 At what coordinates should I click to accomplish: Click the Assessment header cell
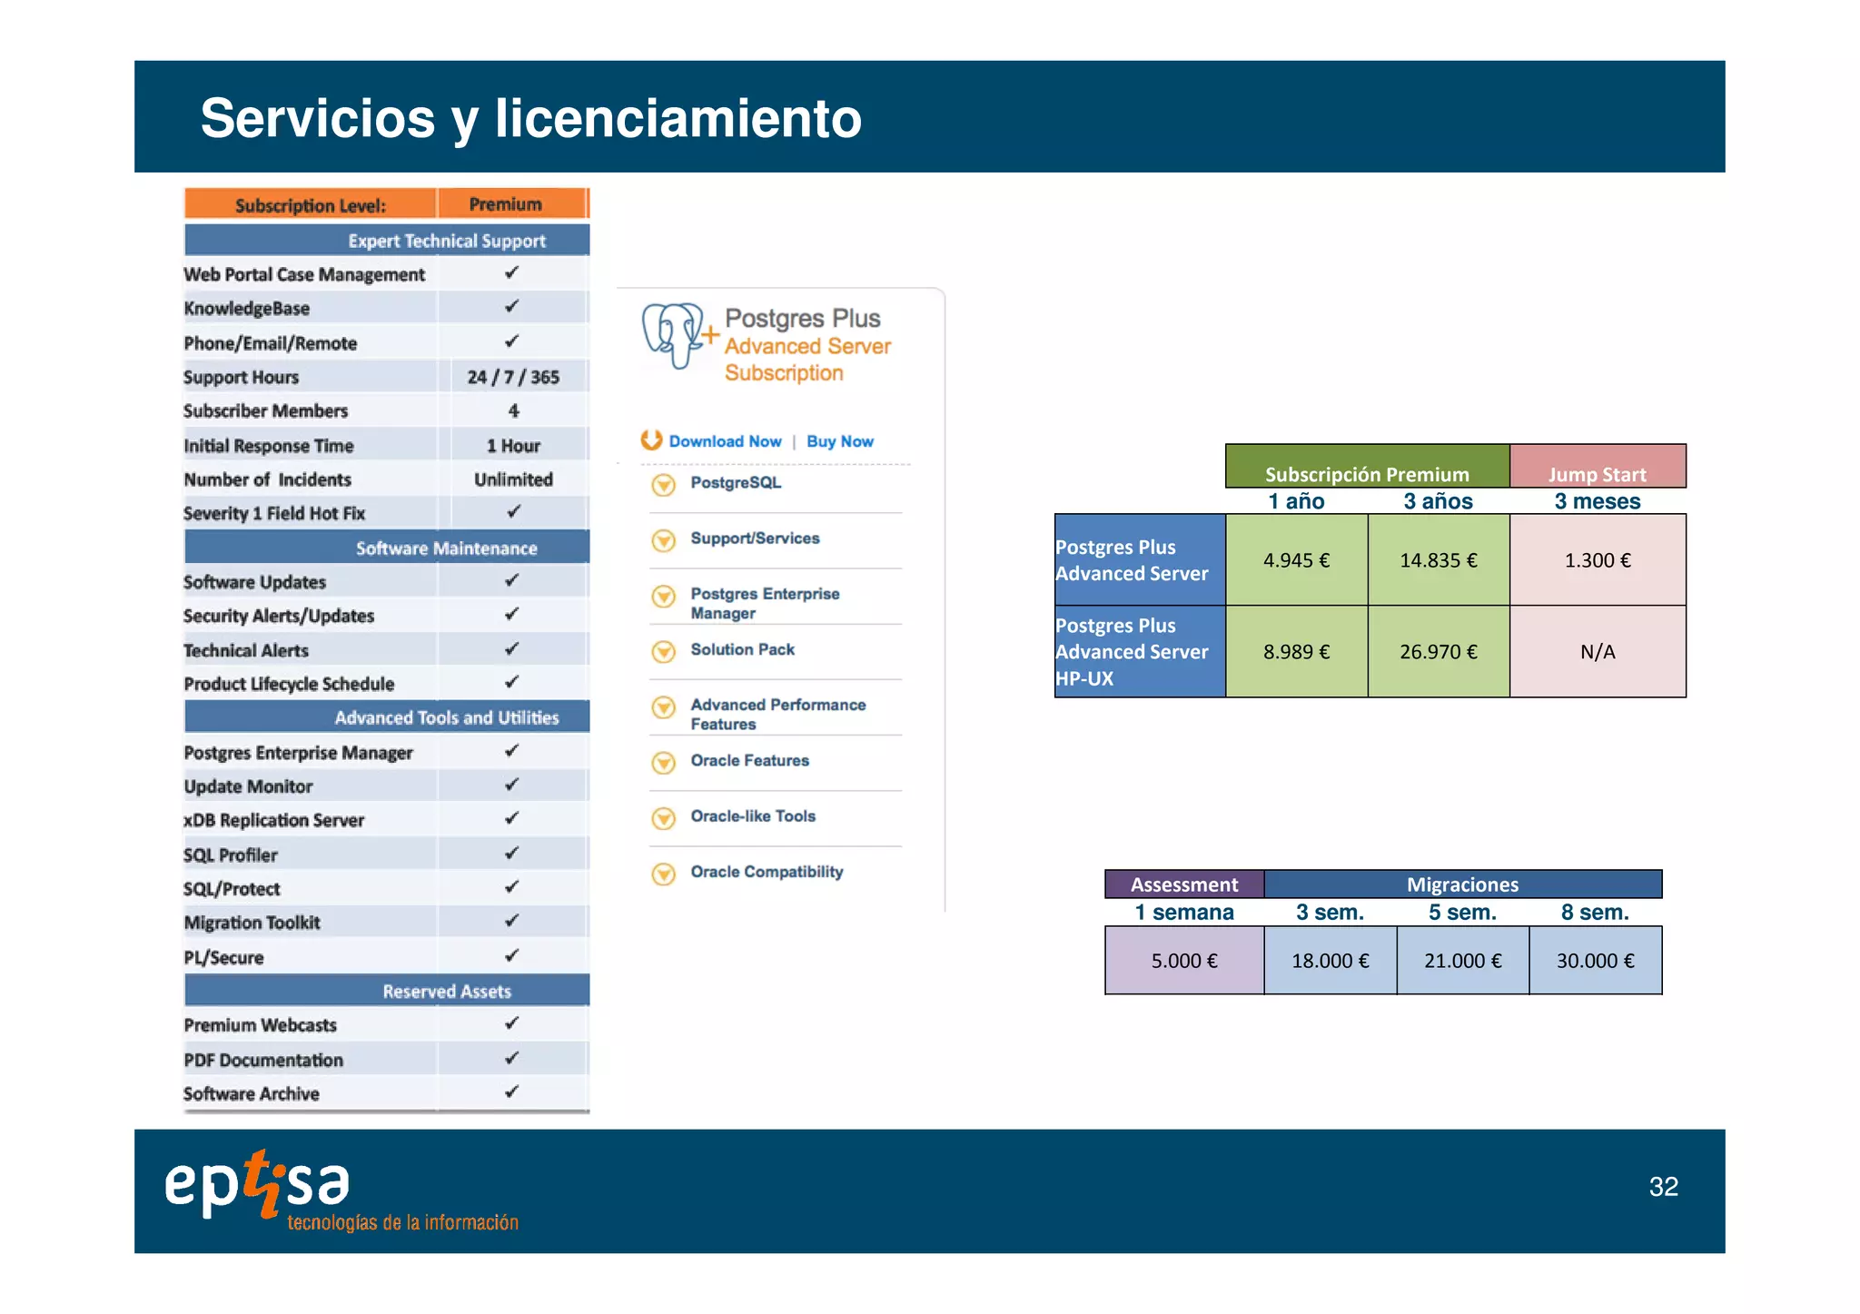(1184, 884)
